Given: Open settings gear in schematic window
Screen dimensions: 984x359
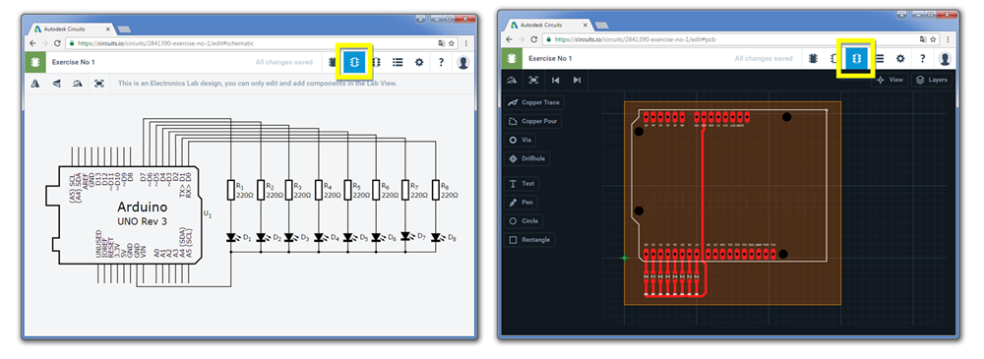Looking at the screenshot, I should [419, 62].
